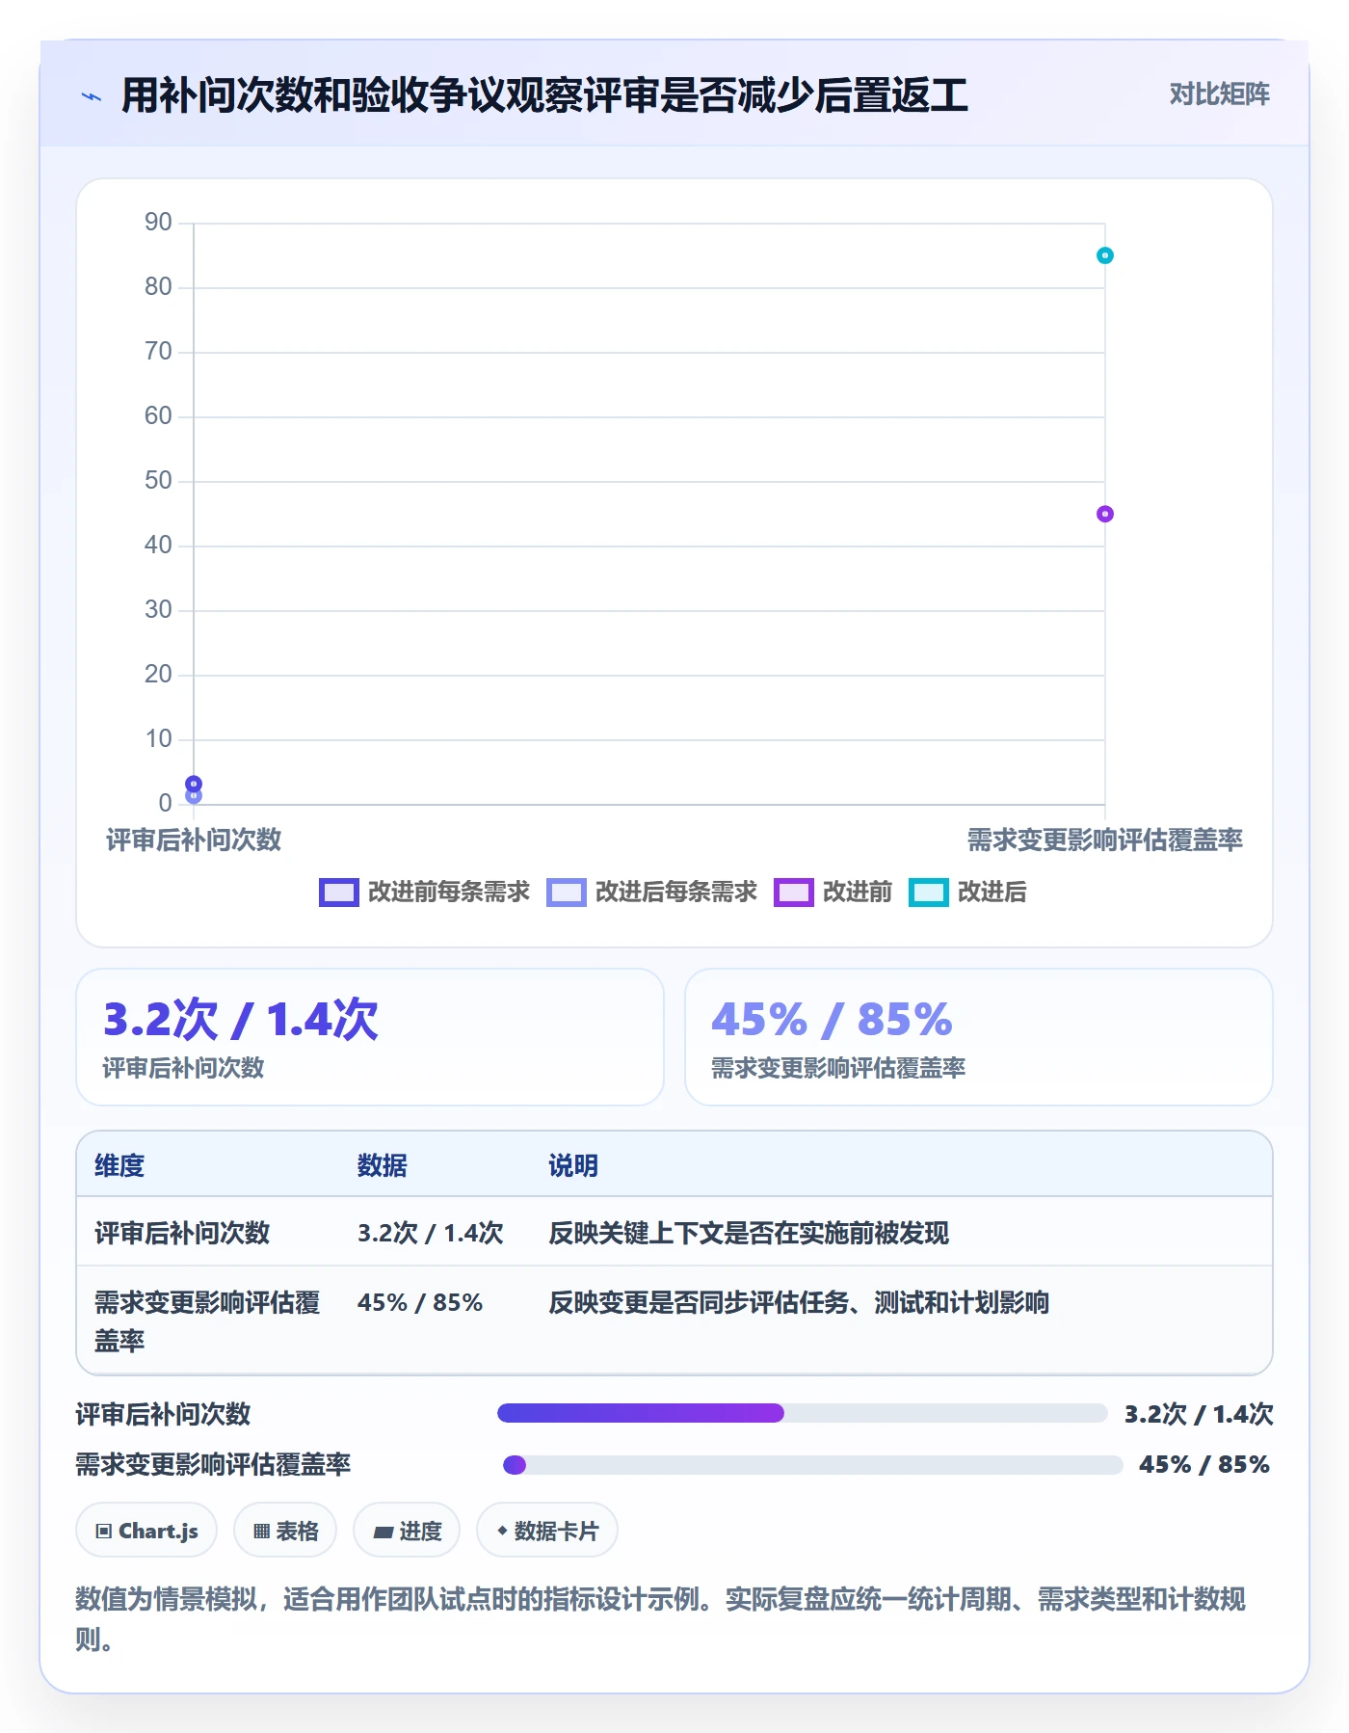Click the purple data point at 45
Screen dimensions: 1349x1733
(x=1105, y=514)
